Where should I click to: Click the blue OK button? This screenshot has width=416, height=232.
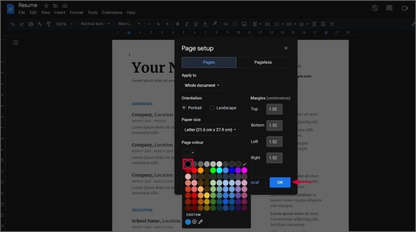click(280, 182)
